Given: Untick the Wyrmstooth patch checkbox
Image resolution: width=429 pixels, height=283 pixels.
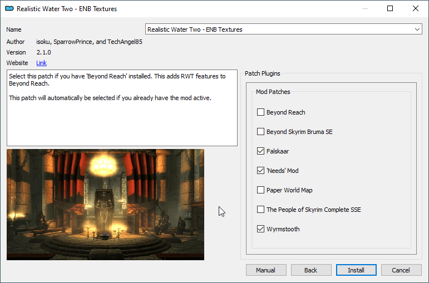Looking at the screenshot, I should click(x=260, y=229).
